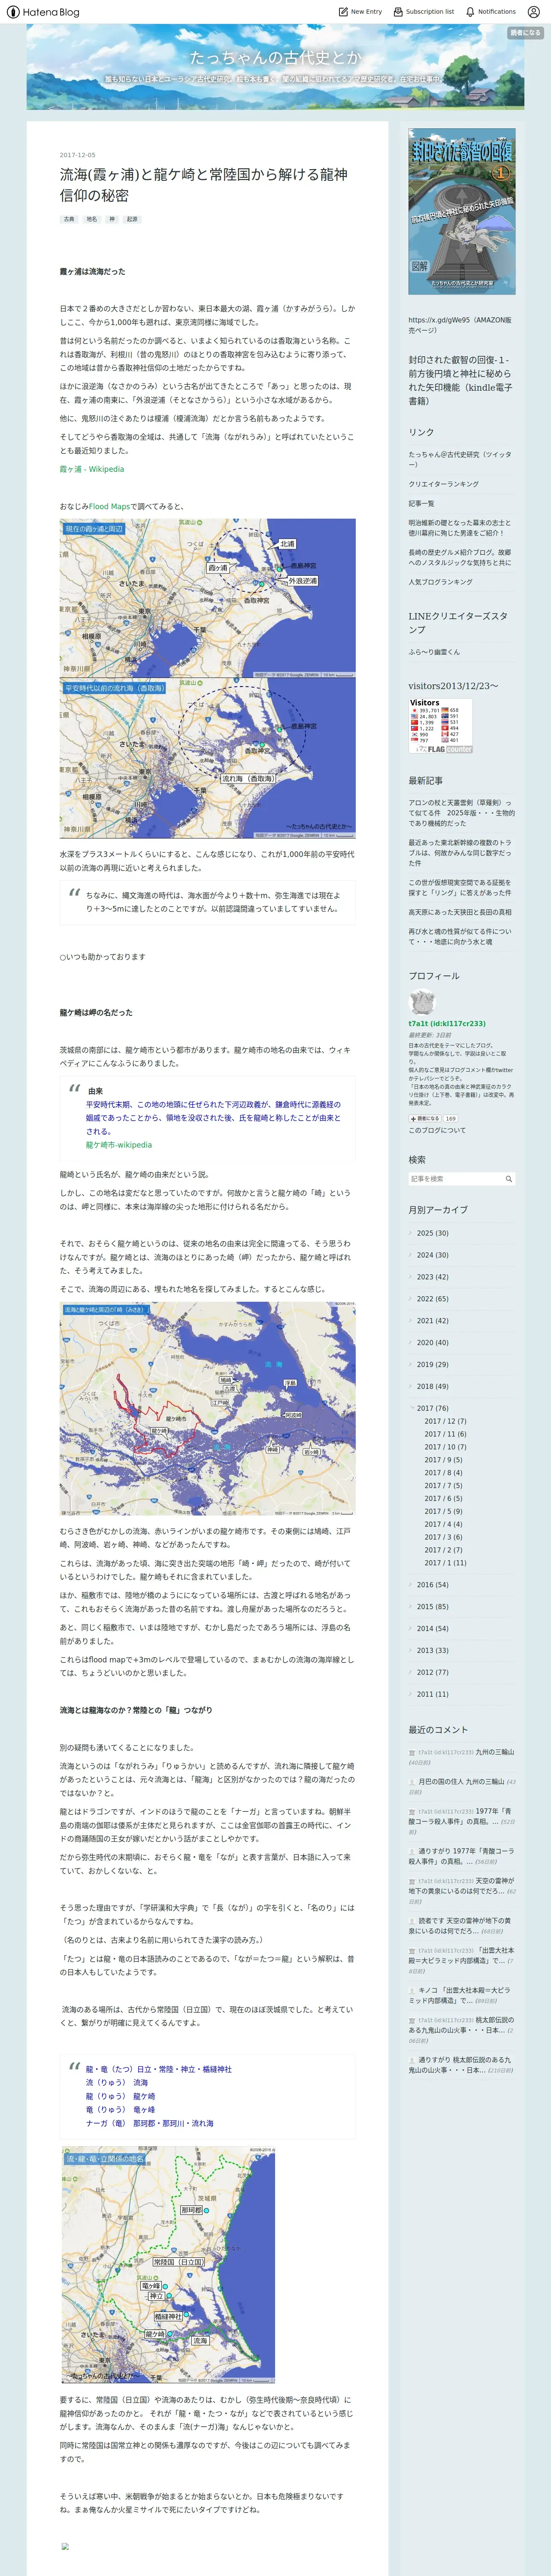
Task: Open the 2017 / 11 (6) archive
Action: click(x=445, y=1434)
